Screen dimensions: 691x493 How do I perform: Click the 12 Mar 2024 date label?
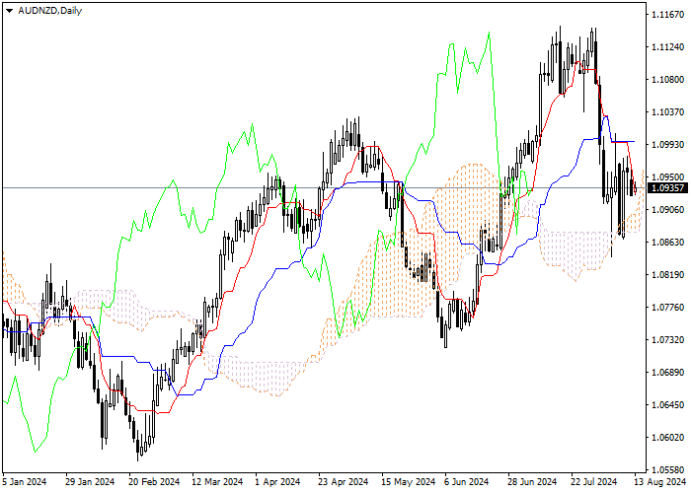(218, 481)
